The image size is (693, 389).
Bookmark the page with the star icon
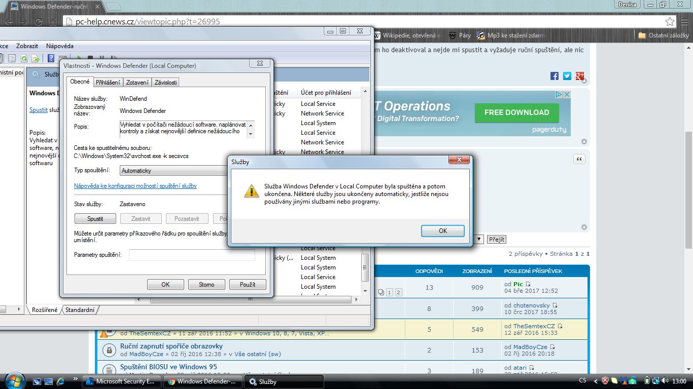point(670,22)
